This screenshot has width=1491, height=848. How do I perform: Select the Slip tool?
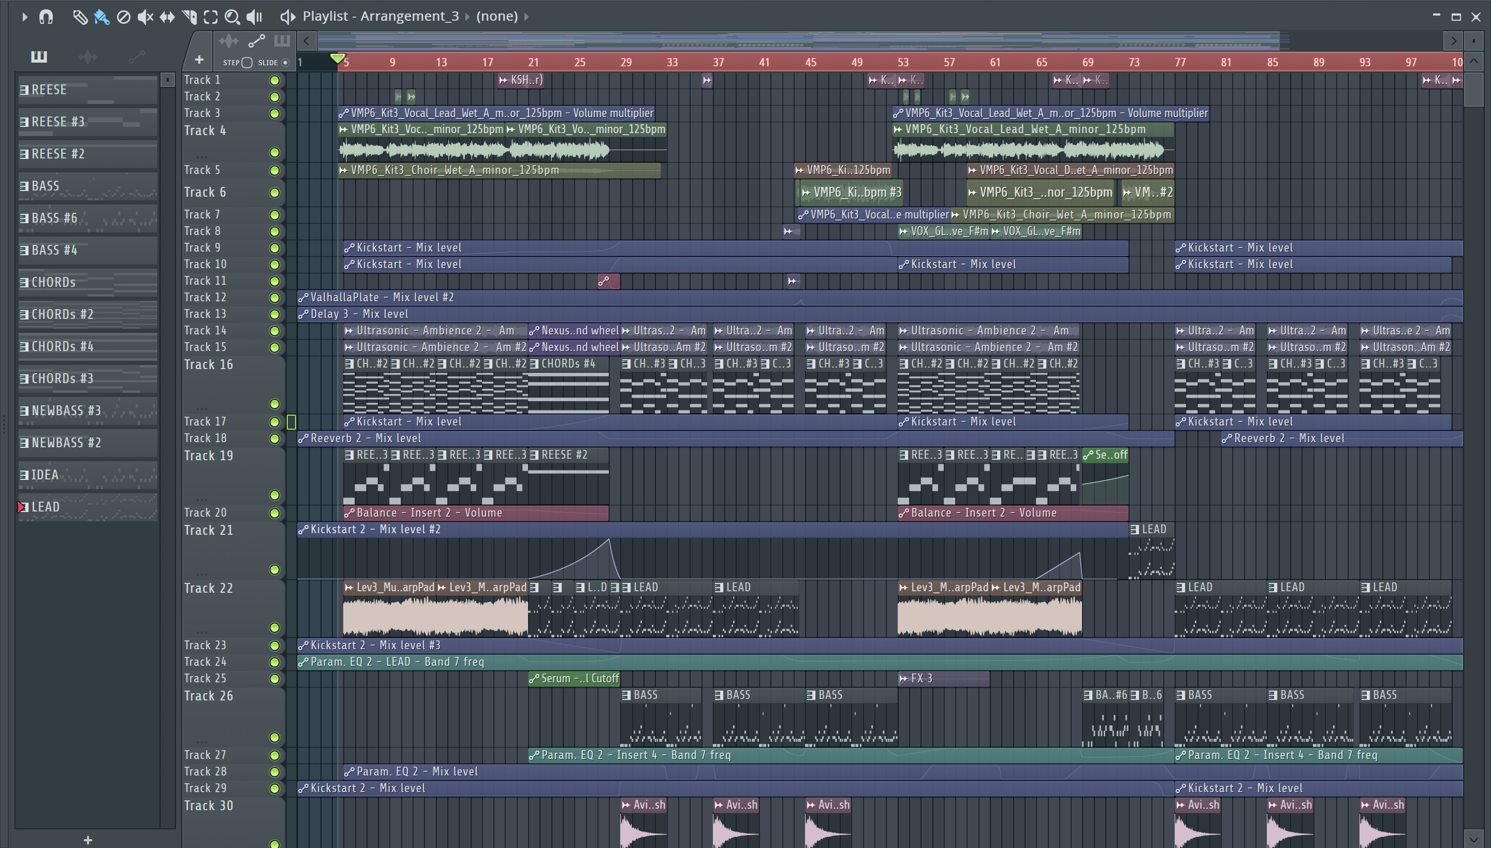pos(167,17)
